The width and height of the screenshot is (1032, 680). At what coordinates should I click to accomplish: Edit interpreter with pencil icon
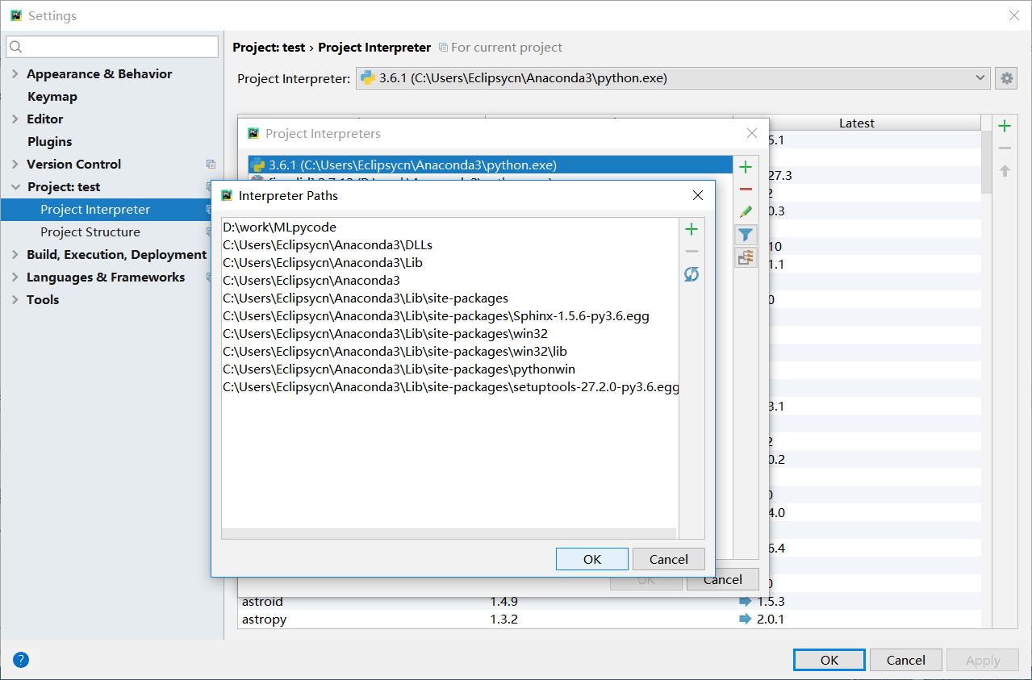click(746, 212)
